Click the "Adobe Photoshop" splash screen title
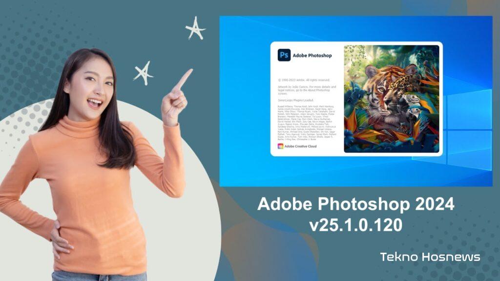500x281 pixels. click(x=312, y=56)
